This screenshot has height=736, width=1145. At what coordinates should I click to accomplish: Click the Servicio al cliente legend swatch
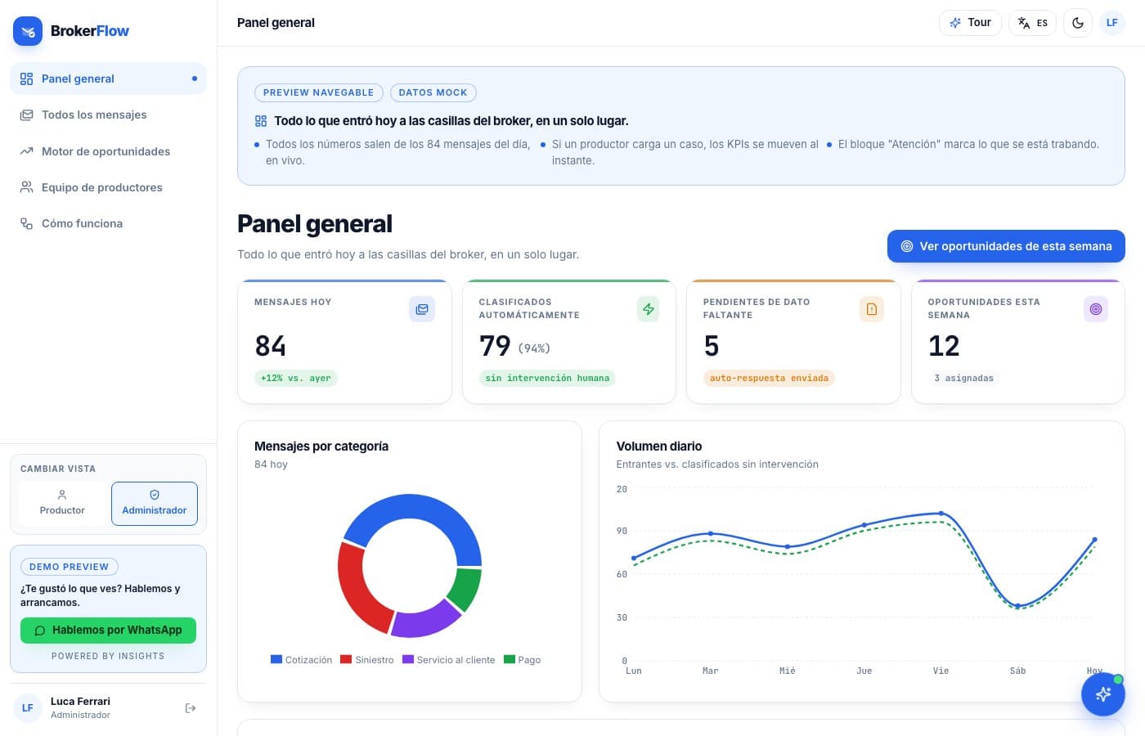pyautogui.click(x=408, y=659)
